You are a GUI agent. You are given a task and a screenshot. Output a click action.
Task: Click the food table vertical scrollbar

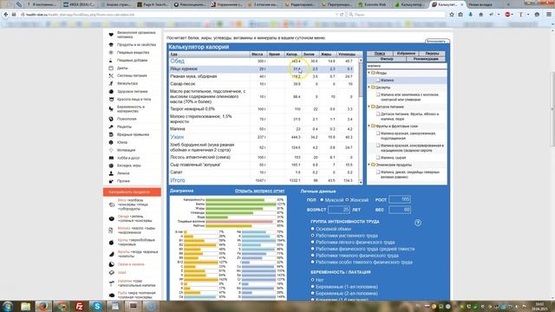361,121
